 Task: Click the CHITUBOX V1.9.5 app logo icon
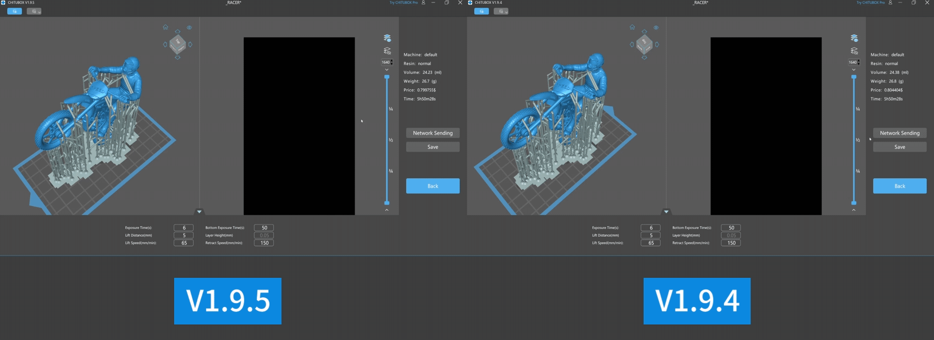coord(3,3)
